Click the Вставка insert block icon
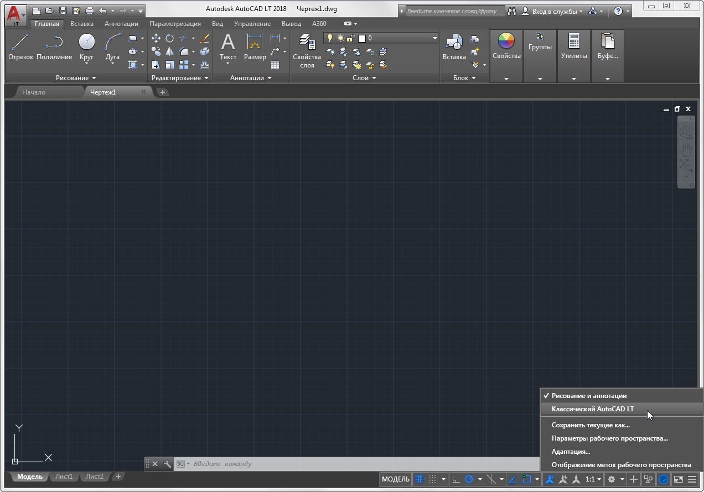Viewport: 704px width, 492px height. pyautogui.click(x=454, y=47)
